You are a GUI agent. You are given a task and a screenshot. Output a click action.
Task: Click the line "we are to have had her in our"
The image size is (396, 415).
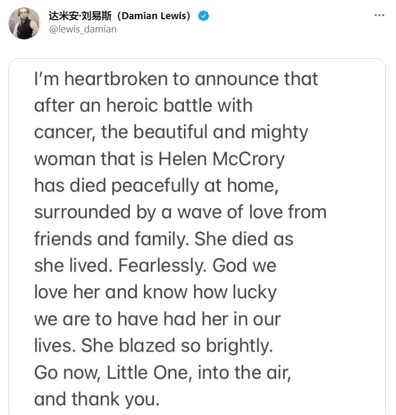(x=158, y=319)
